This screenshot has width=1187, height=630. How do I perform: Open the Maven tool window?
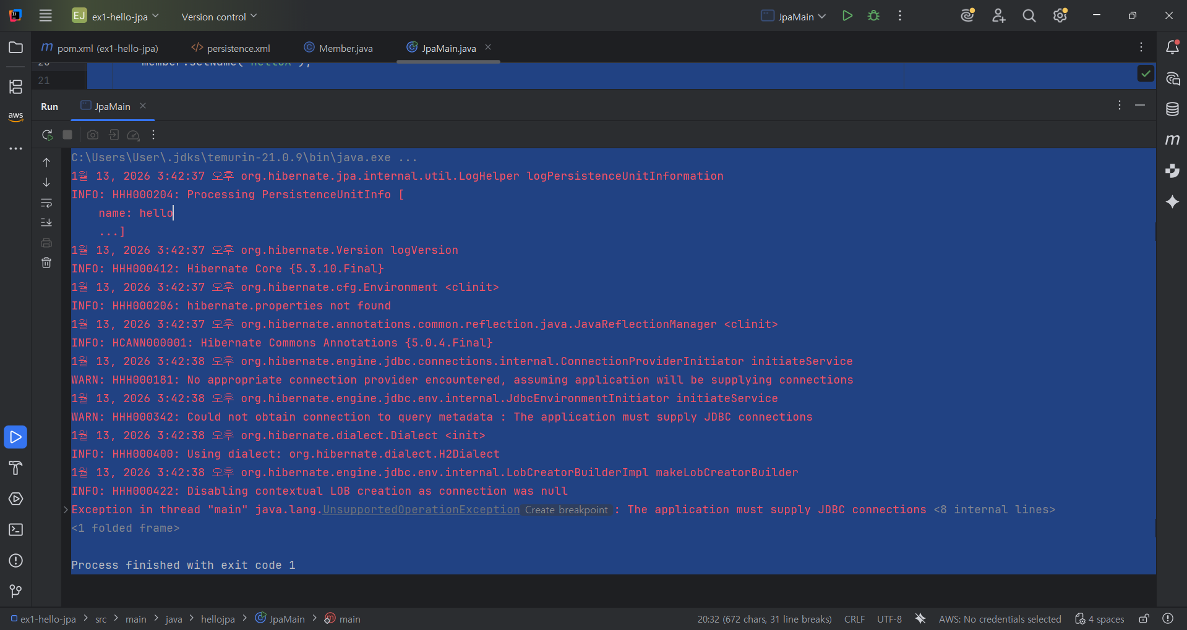(x=1172, y=140)
